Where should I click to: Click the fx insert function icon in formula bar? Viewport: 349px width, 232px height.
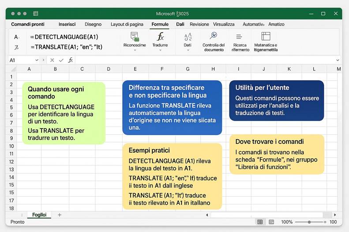coord(70,60)
